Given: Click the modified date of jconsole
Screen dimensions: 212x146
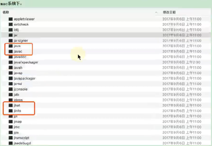Looking at the screenshot, I should (182, 89).
